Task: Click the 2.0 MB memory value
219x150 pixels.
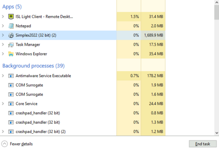Action: pos(157,26)
